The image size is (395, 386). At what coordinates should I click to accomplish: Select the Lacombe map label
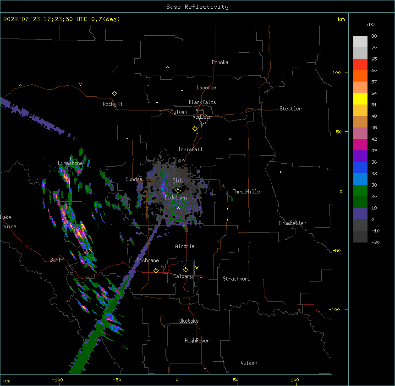pyautogui.click(x=206, y=88)
